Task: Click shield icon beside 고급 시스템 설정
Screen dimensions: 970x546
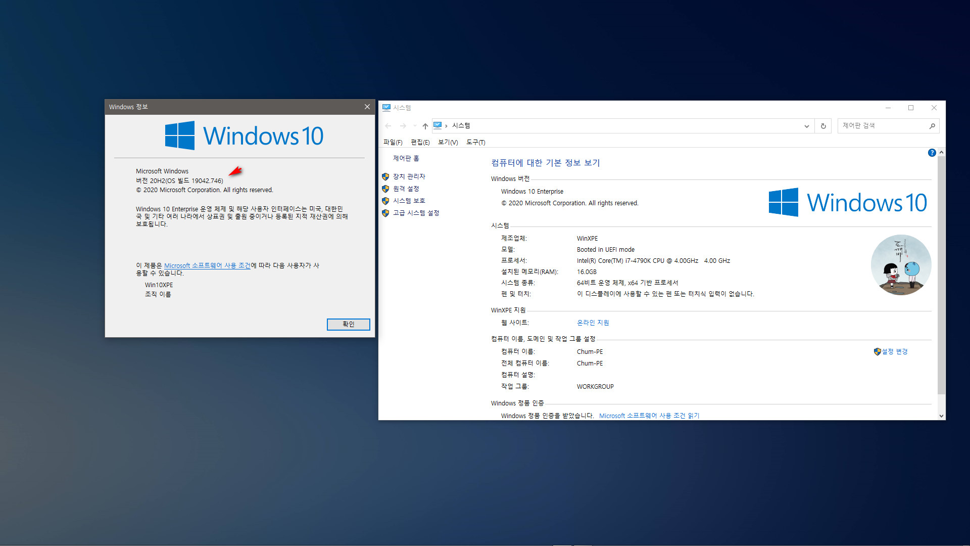Action: (385, 213)
